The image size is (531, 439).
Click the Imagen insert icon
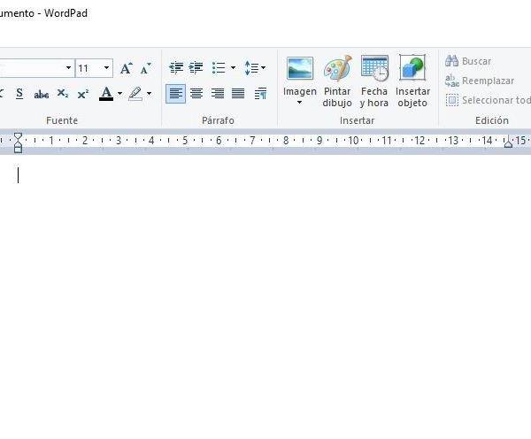click(x=299, y=69)
